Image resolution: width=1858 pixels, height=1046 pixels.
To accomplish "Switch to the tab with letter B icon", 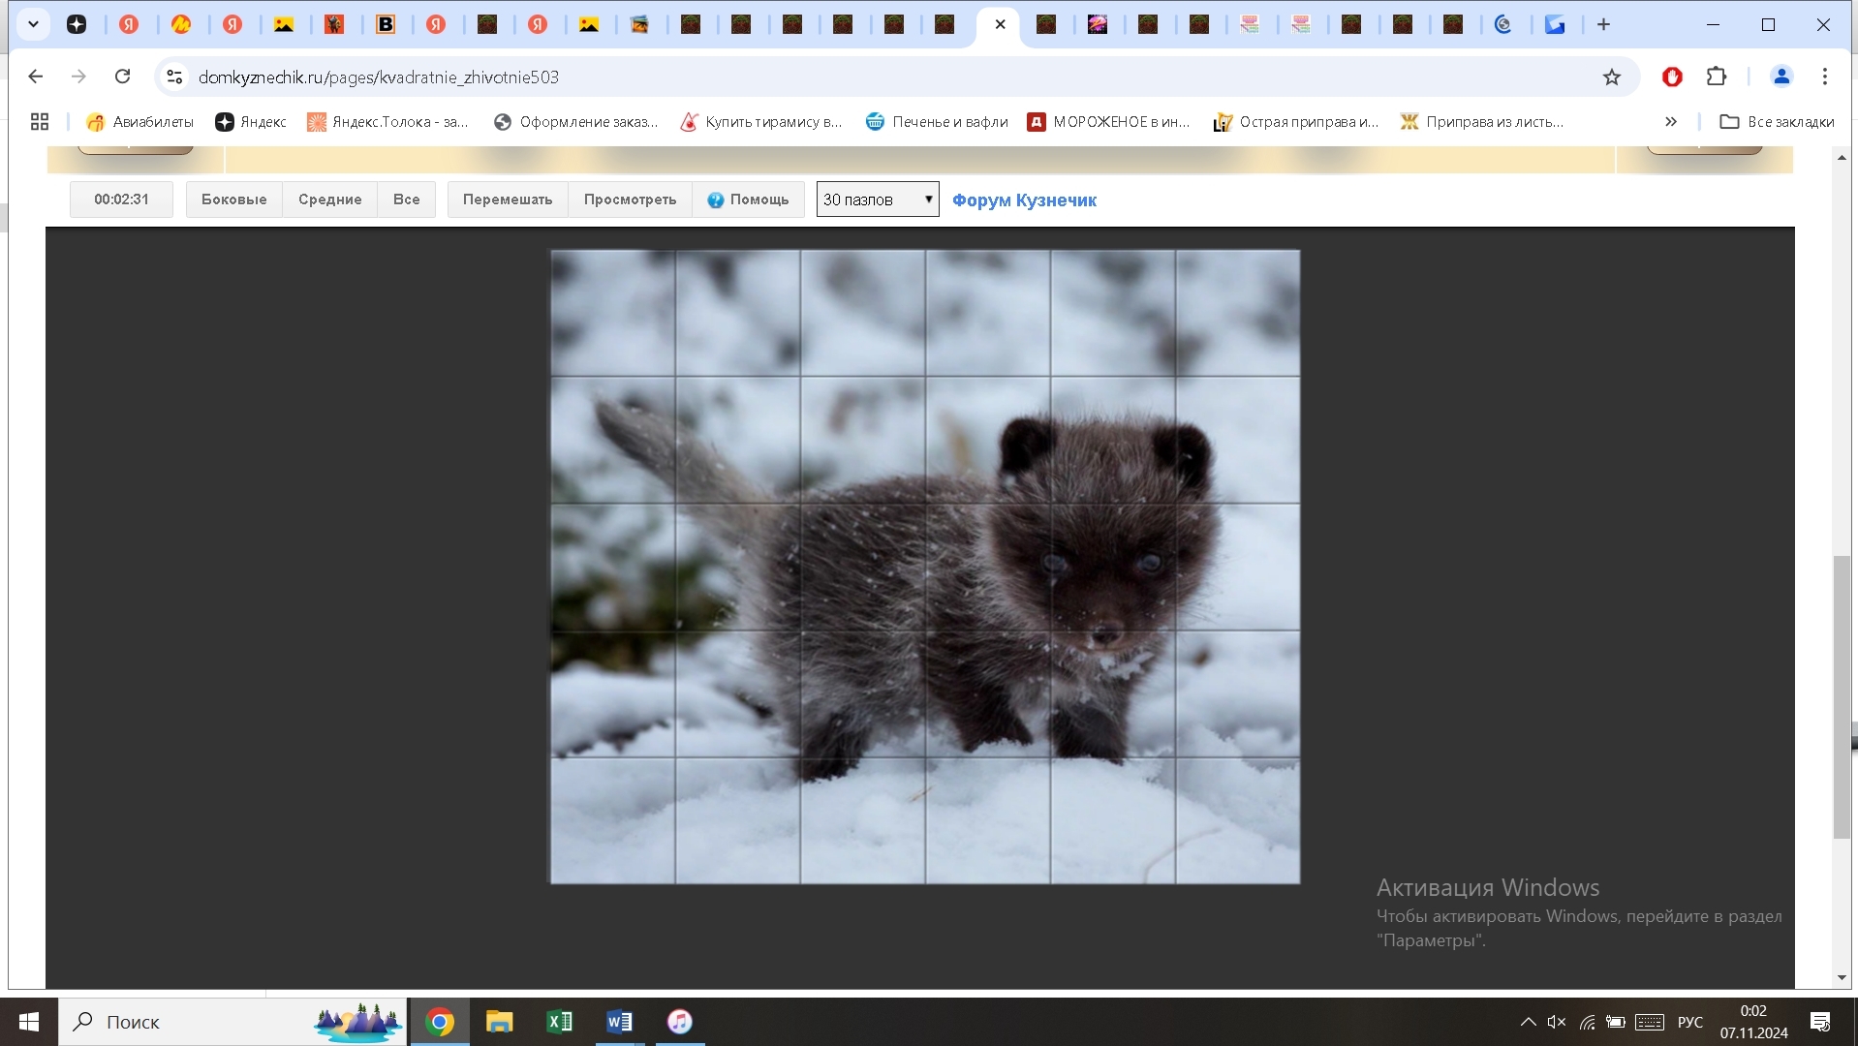I will tap(386, 25).
